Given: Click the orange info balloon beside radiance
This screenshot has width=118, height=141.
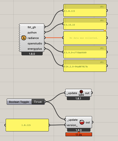Looking at the screenshot, I should click(x=24, y=38).
